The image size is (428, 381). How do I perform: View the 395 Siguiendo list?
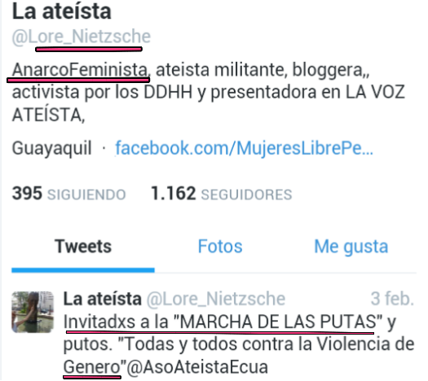click(x=68, y=194)
